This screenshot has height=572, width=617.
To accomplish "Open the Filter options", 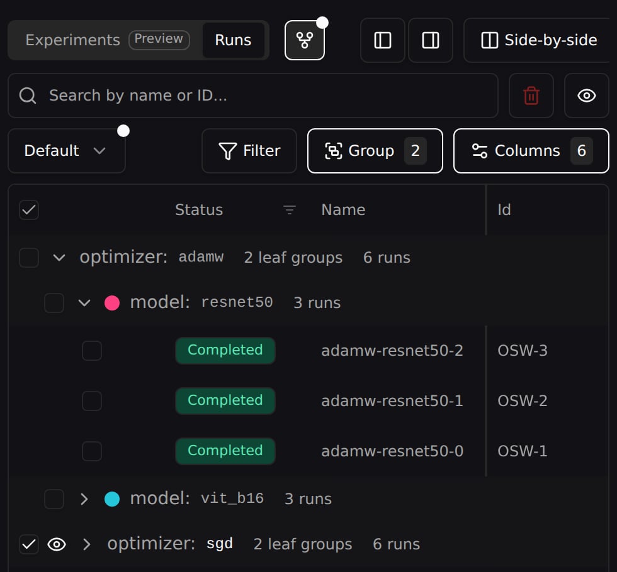I will pyautogui.click(x=249, y=151).
